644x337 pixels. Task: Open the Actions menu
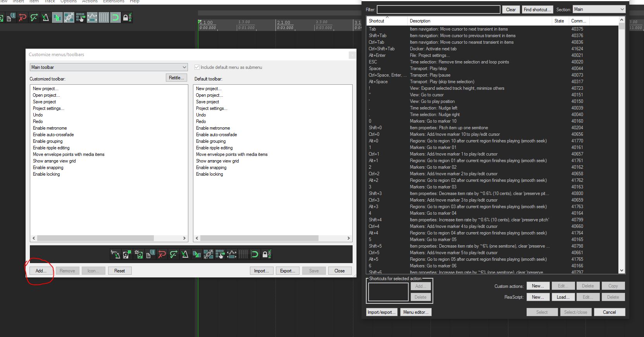pos(90,2)
